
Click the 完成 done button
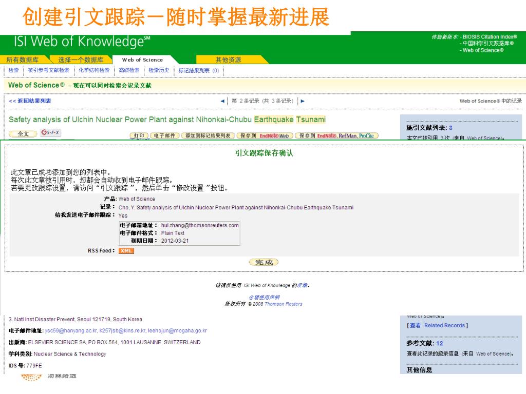[264, 262]
